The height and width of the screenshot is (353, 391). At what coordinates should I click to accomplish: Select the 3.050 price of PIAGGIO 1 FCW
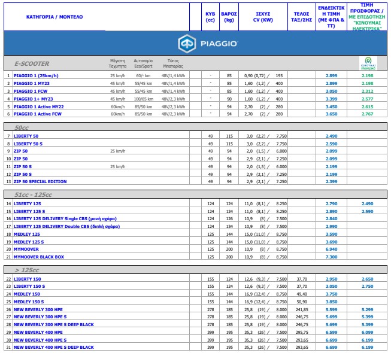(331, 91)
